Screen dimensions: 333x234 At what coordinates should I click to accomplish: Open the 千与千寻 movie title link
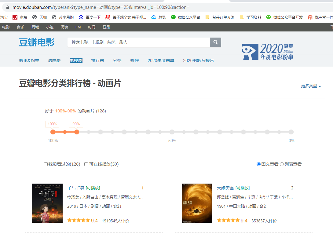(x=76, y=188)
